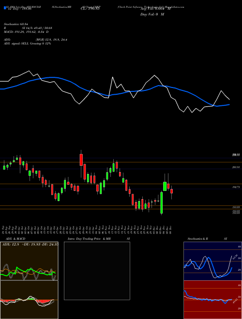Viewport: 242px width, 319px height.
Task: Select the 192.73 price axis label
Action: click(236, 187)
